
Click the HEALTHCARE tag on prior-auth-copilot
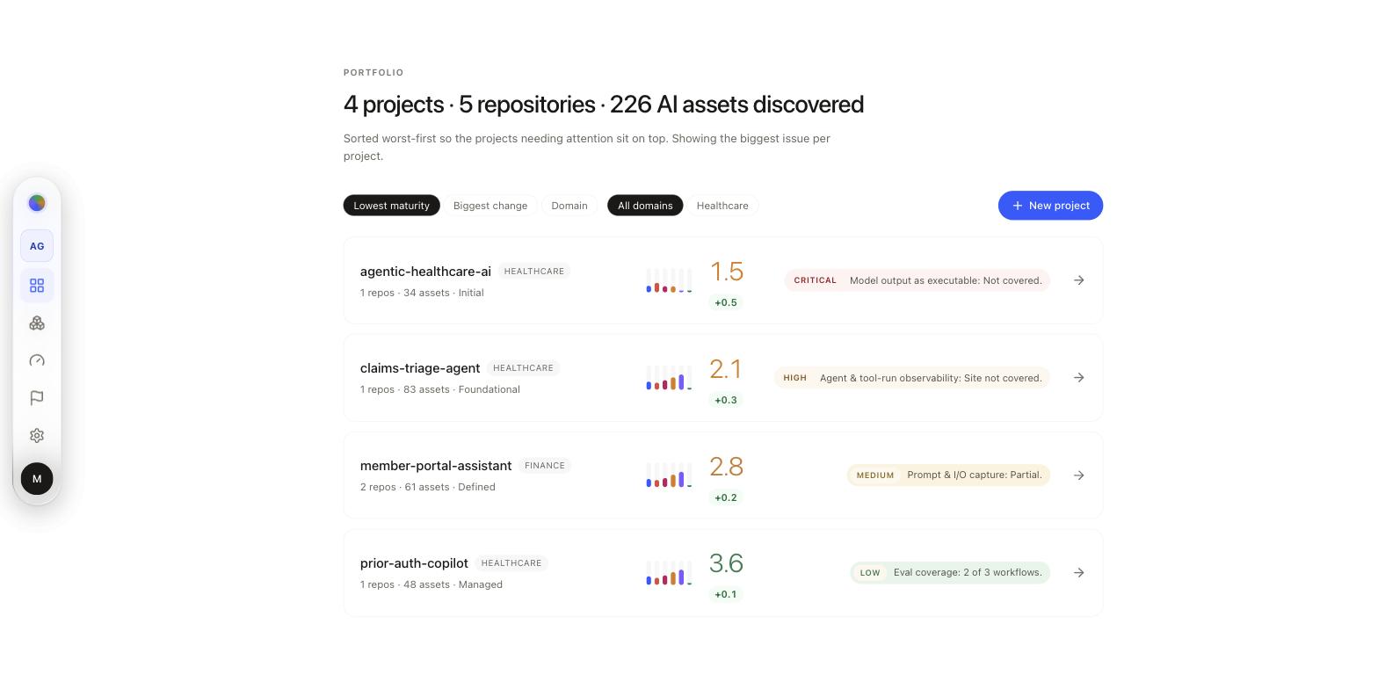[x=511, y=563]
